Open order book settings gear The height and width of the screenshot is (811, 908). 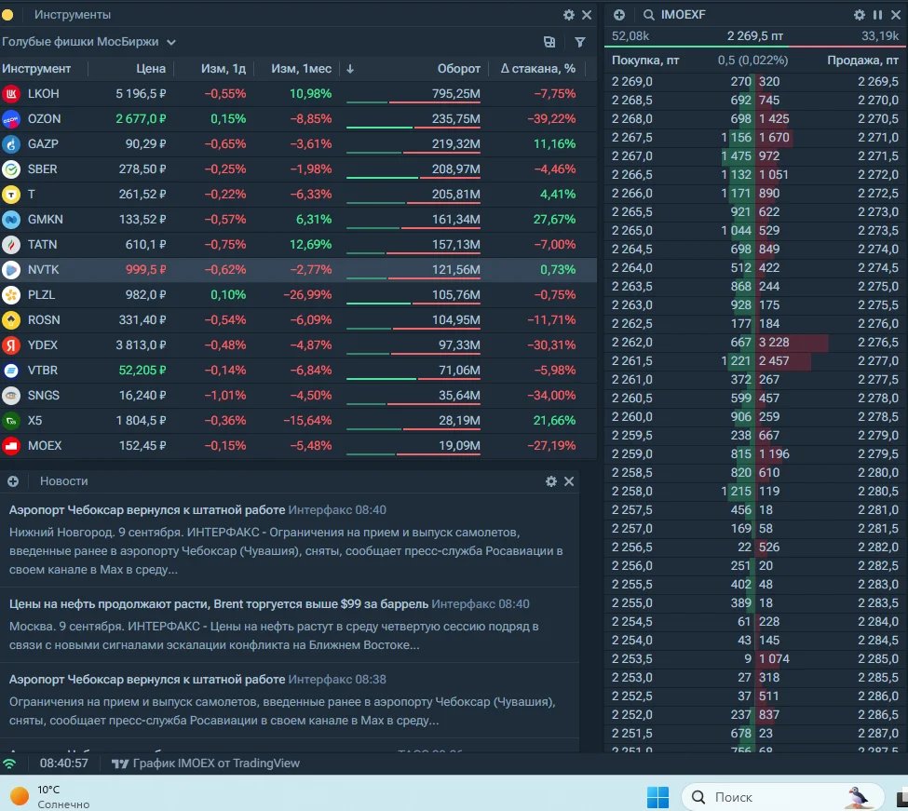860,15
